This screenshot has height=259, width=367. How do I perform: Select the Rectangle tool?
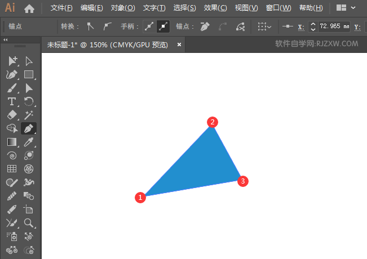[29, 74]
